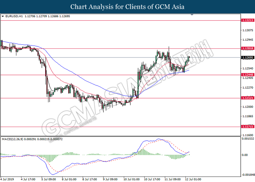
Task: Click the Chart Analysis for Clients title
Action: point(127,7)
